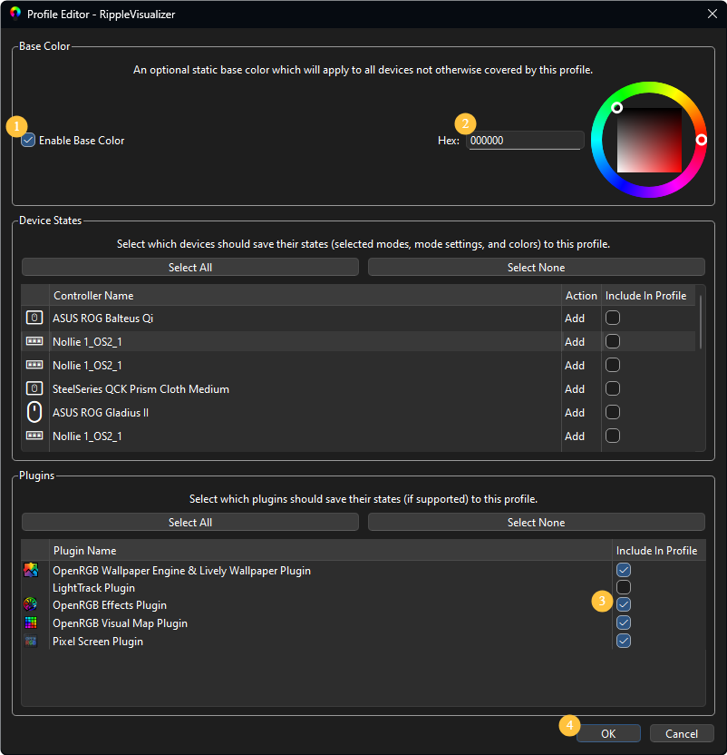Click the ASUS ROG Balteus Qi device icon
The image size is (727, 755).
click(x=34, y=318)
